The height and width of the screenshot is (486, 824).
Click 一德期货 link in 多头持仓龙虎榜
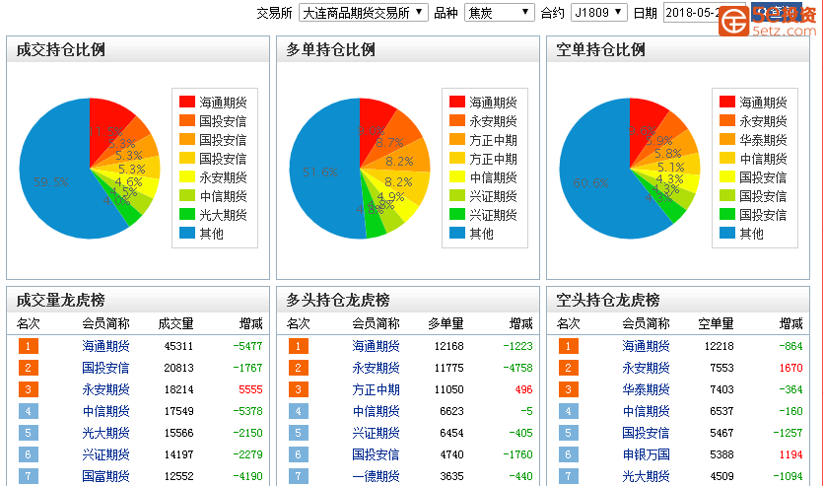[376, 476]
